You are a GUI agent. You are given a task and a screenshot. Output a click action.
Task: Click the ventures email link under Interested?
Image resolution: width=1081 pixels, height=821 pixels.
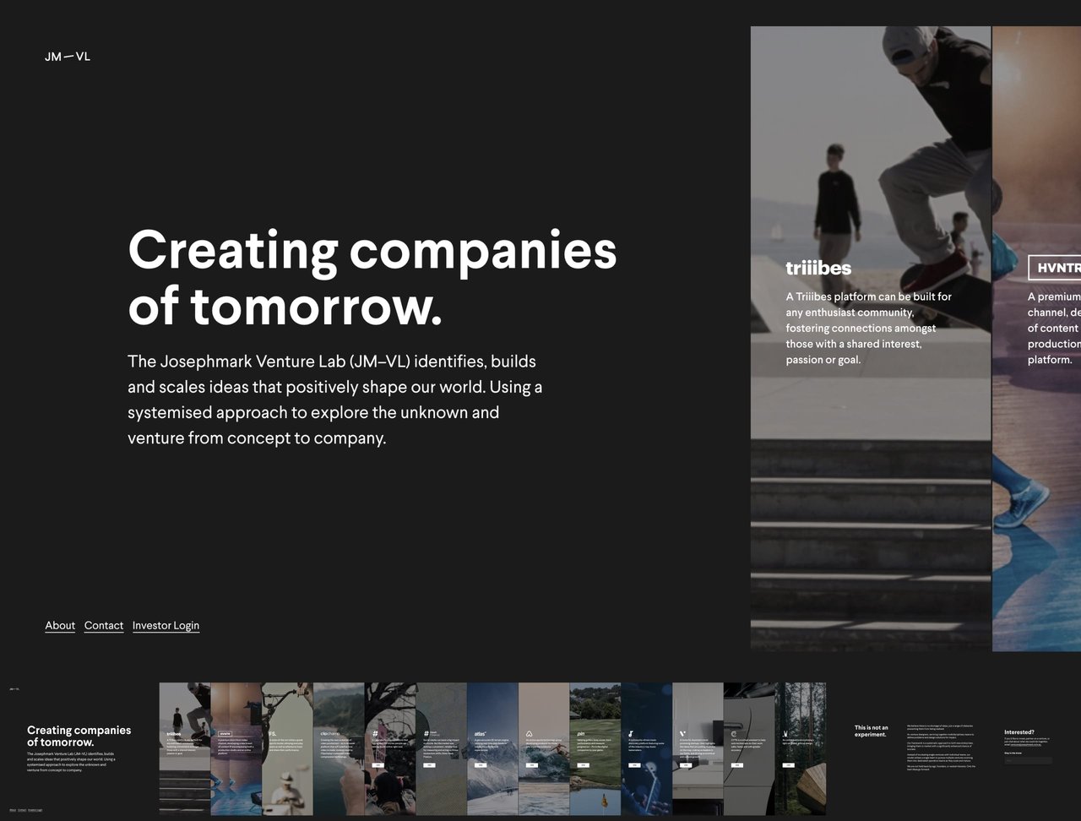coord(1026,745)
